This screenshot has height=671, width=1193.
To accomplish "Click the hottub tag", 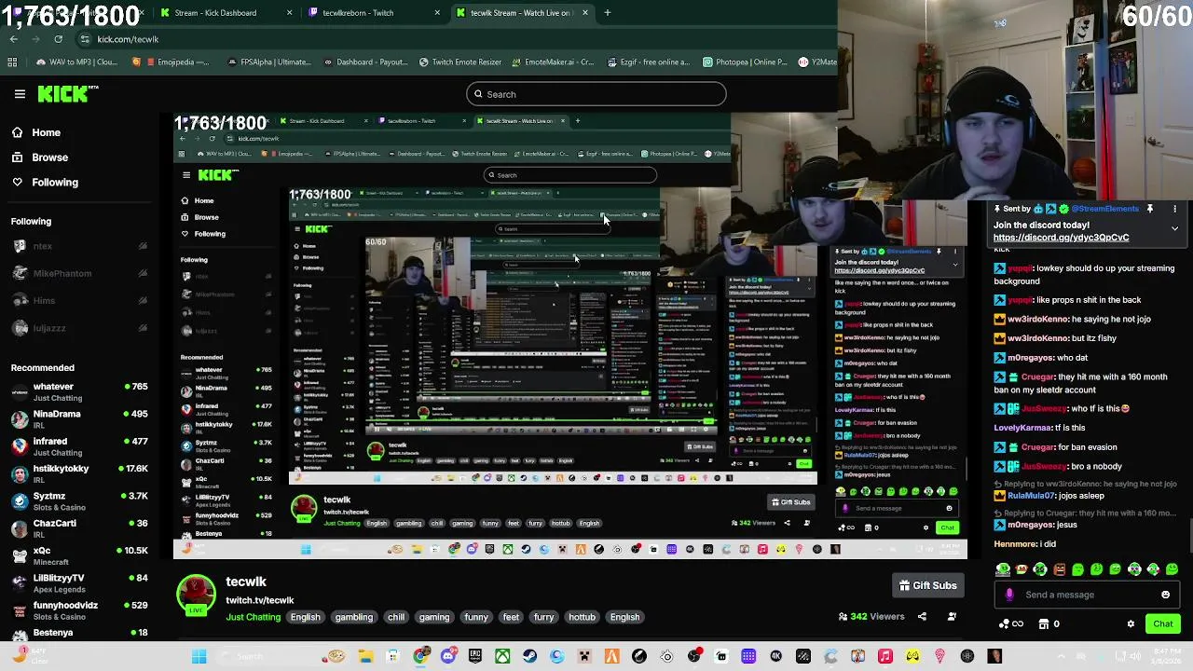I will tap(582, 617).
